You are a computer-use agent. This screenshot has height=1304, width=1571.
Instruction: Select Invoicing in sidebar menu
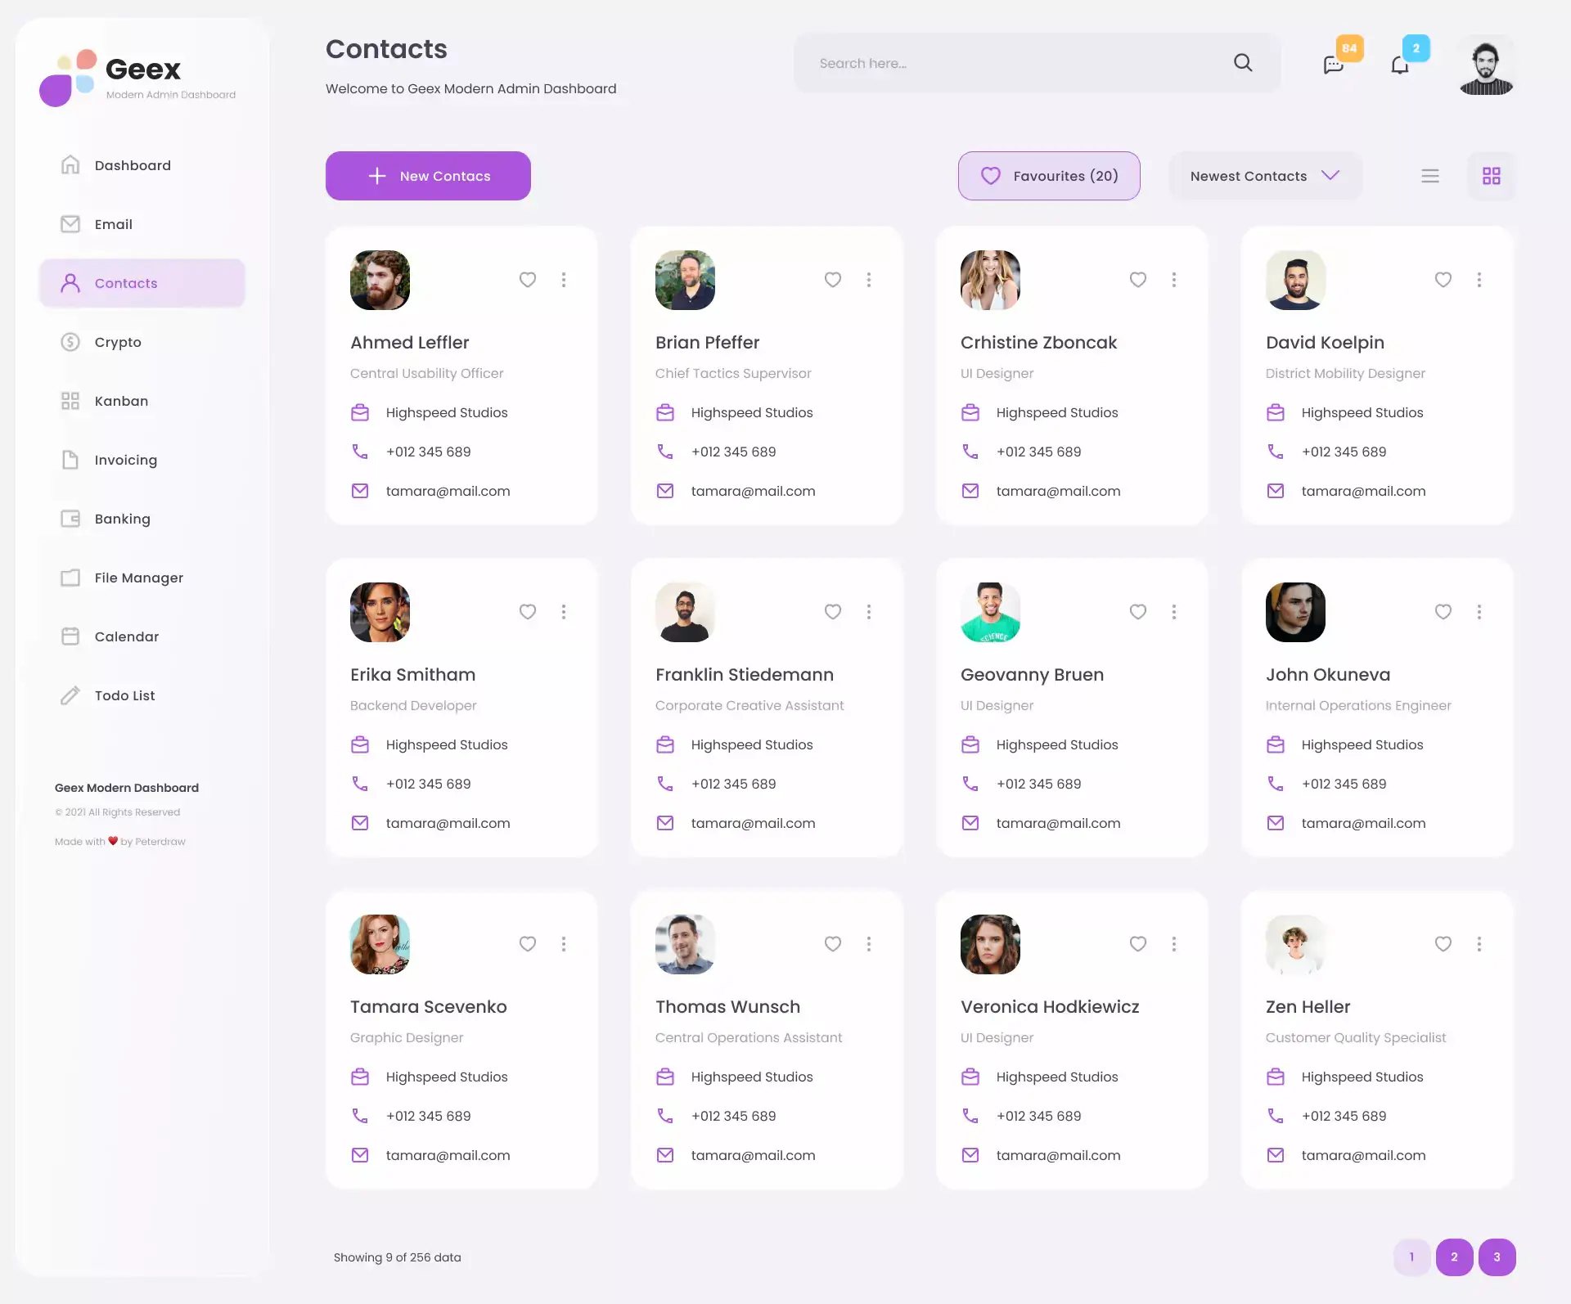142,460
